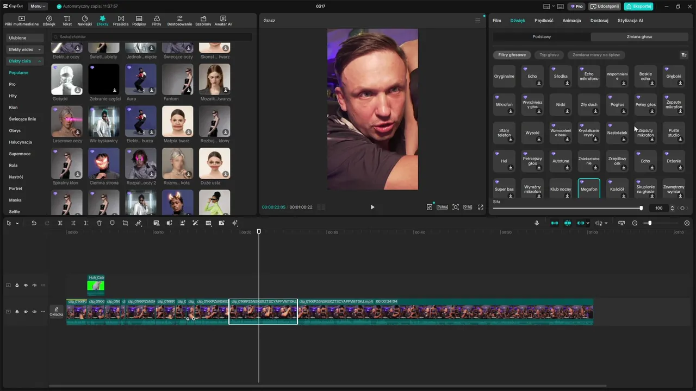The width and height of the screenshot is (696, 391).
Task: Open the Dostosowanie adjustment panel
Action: pos(179,21)
